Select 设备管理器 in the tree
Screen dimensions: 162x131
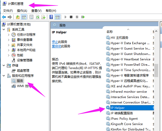(24, 60)
